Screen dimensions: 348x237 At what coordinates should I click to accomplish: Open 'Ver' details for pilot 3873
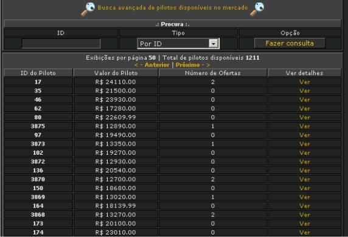(304, 144)
